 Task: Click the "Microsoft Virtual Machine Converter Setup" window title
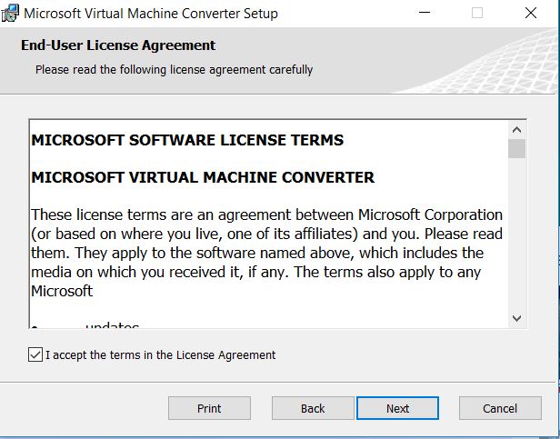(x=150, y=14)
